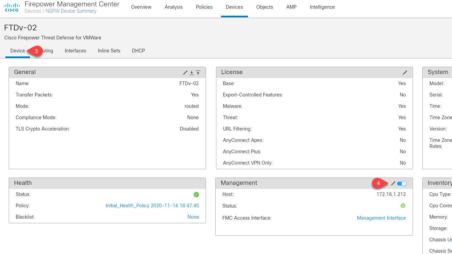Viewport: 452px width, 254px height.
Task: Disable Management using the toggle switch
Action: [401, 183]
